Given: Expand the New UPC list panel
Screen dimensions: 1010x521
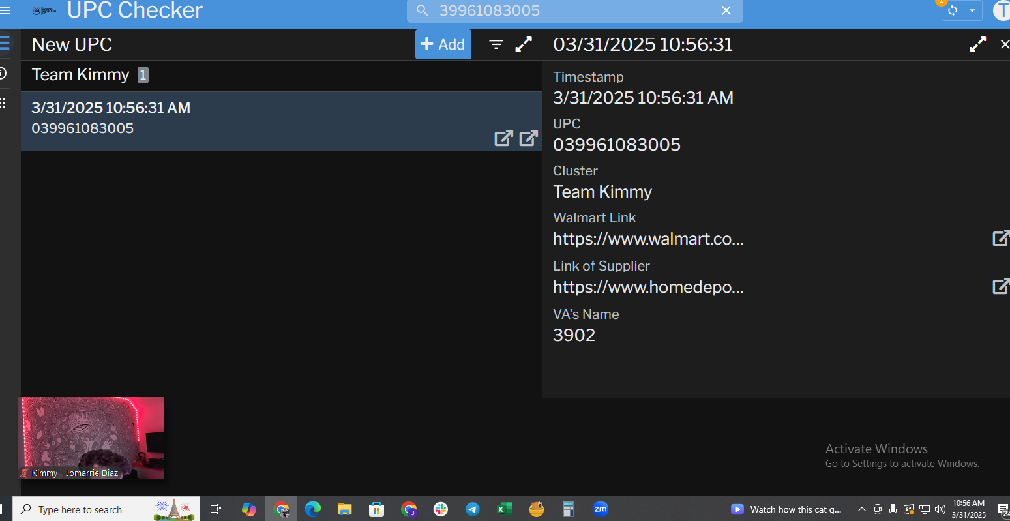Looking at the screenshot, I should 524,44.
